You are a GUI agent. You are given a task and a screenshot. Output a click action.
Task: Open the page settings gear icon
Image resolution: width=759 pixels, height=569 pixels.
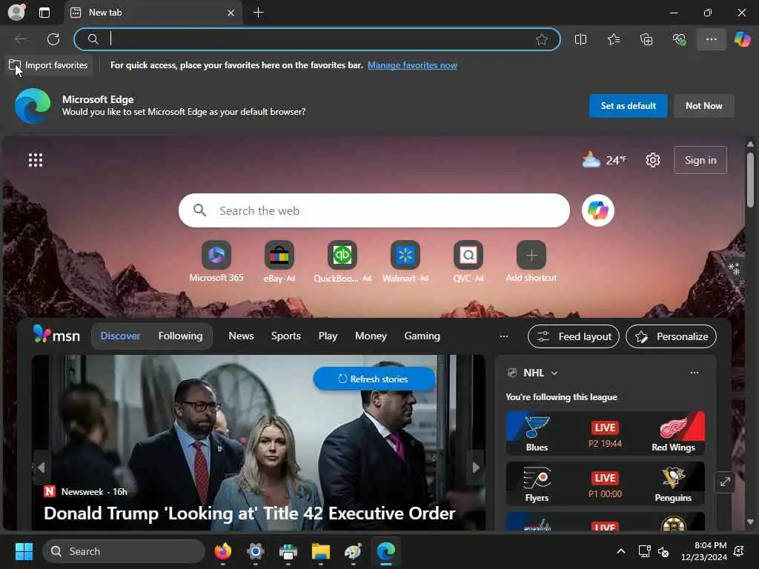[x=652, y=160]
